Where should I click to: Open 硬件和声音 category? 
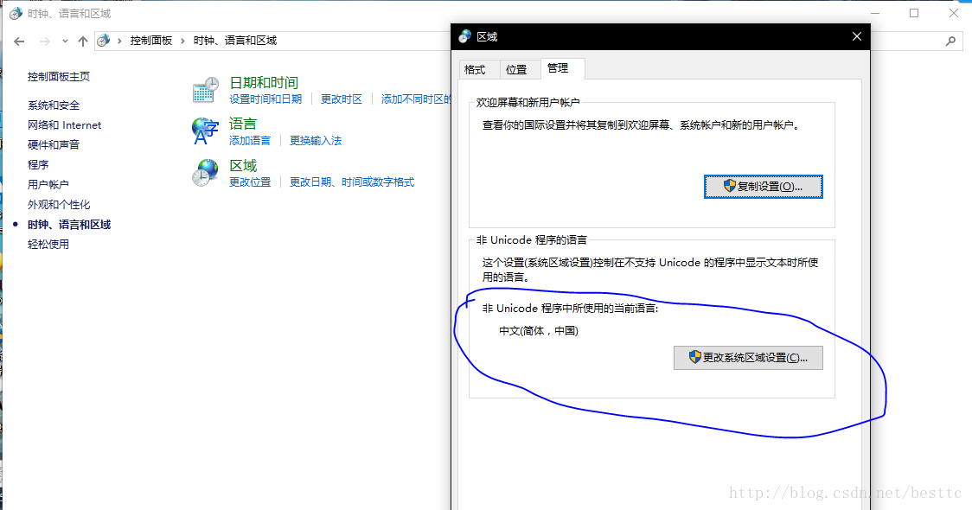[x=54, y=145]
